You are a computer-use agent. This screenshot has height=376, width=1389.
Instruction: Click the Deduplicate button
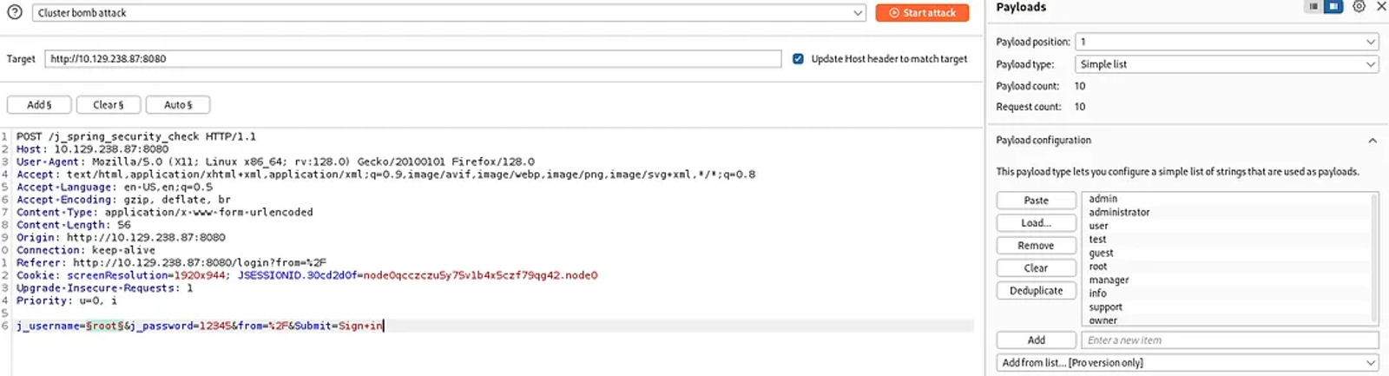[x=1037, y=291]
